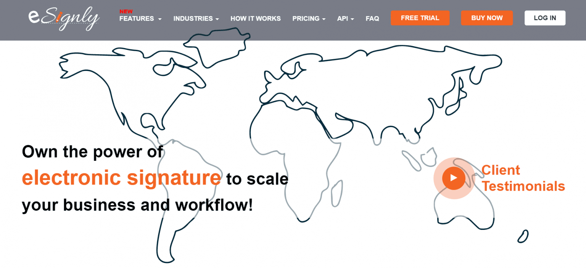Click the highlighted electronic signature text
This screenshot has height=268, width=586.
click(121, 178)
